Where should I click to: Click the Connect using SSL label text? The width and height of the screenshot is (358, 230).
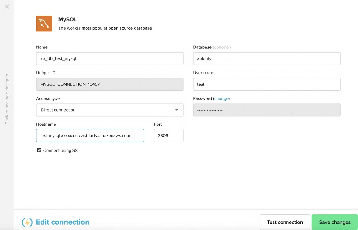[x=61, y=150]
